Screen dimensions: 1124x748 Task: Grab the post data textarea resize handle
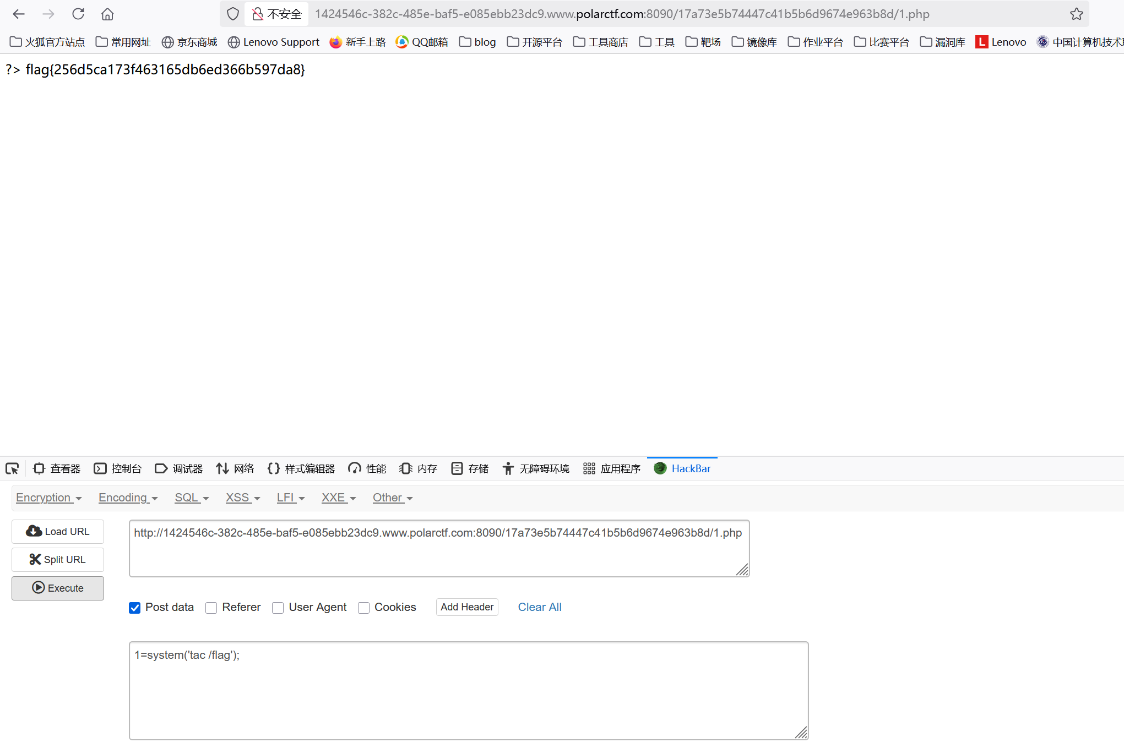pyautogui.click(x=802, y=733)
